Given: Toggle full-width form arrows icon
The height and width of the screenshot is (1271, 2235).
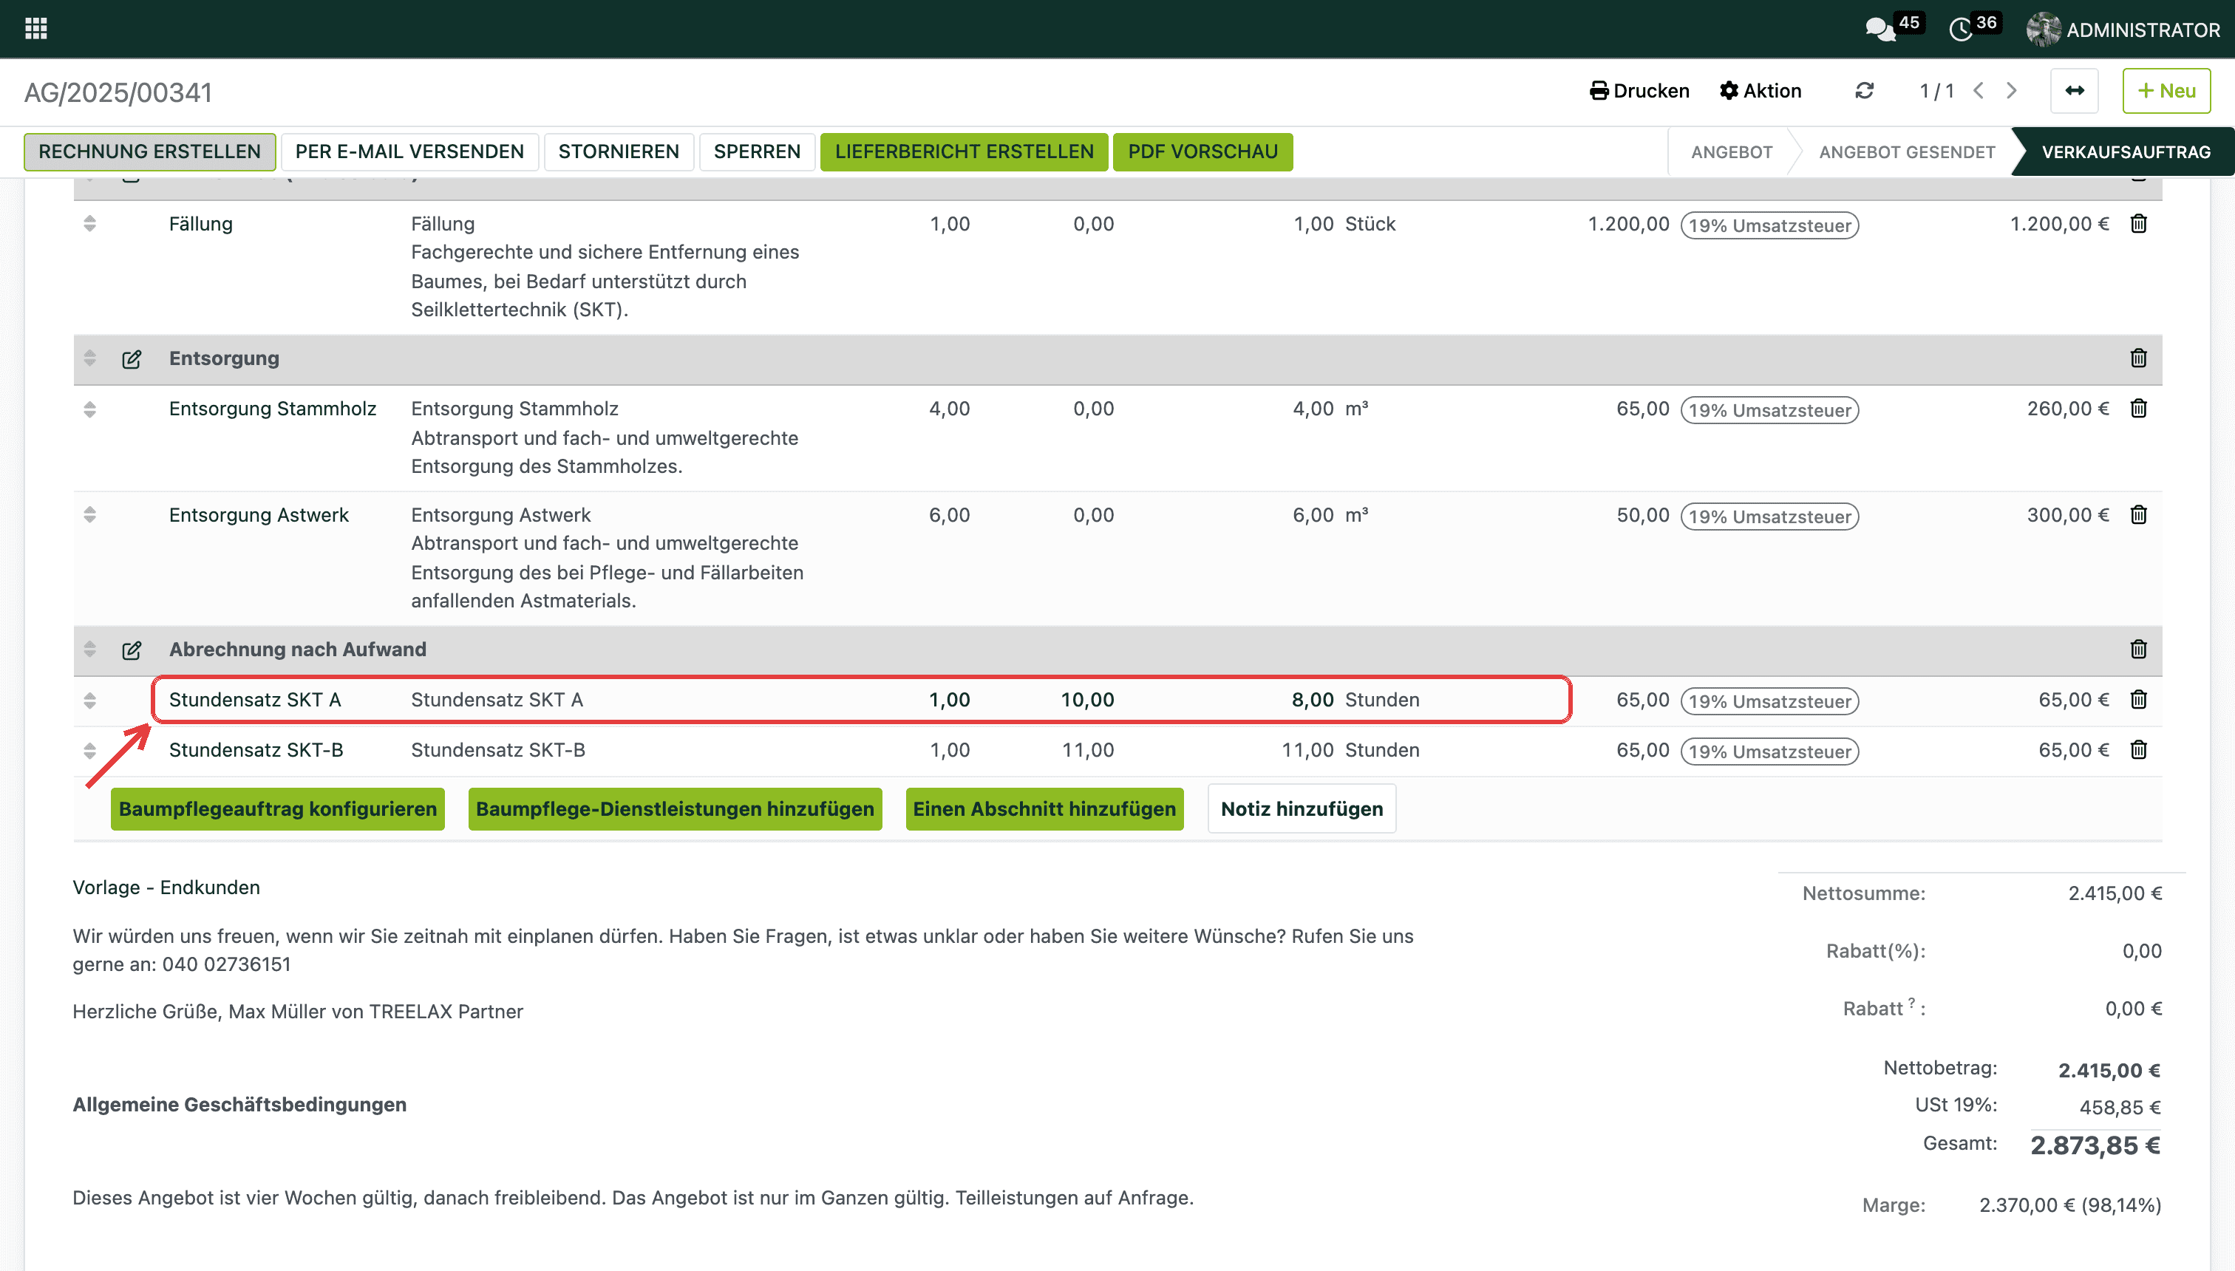Looking at the screenshot, I should click(2075, 91).
